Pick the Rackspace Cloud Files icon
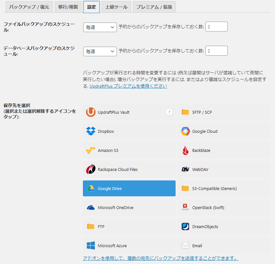The height and width of the screenshot is (264, 275). (91, 169)
